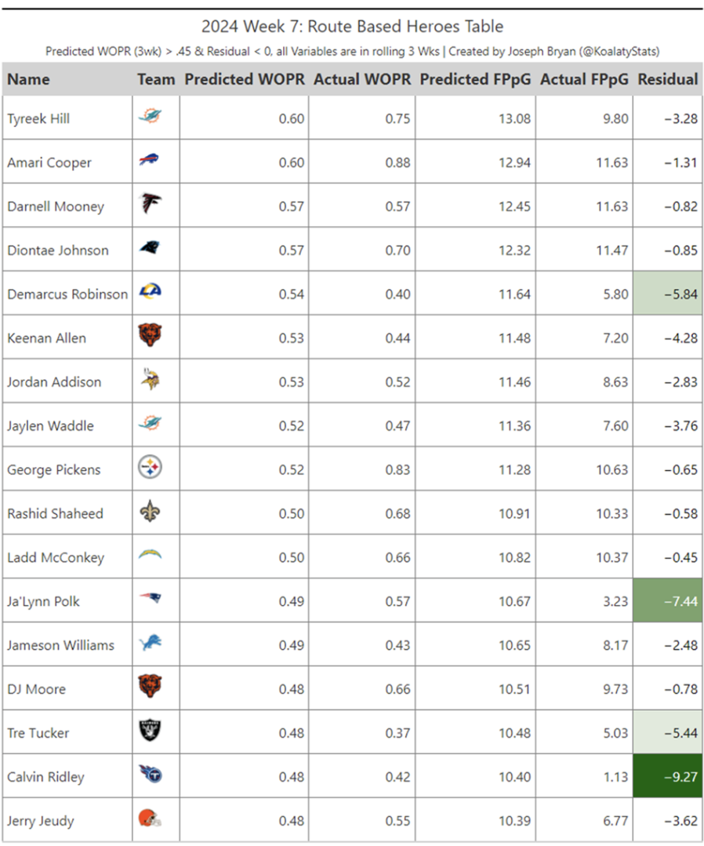Click the Buffalo Bills logo beside Amari Cooper

pos(148,162)
